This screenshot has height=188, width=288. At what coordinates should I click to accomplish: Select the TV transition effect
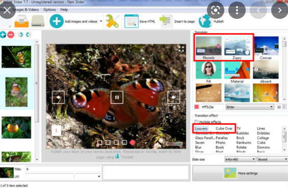239,128
